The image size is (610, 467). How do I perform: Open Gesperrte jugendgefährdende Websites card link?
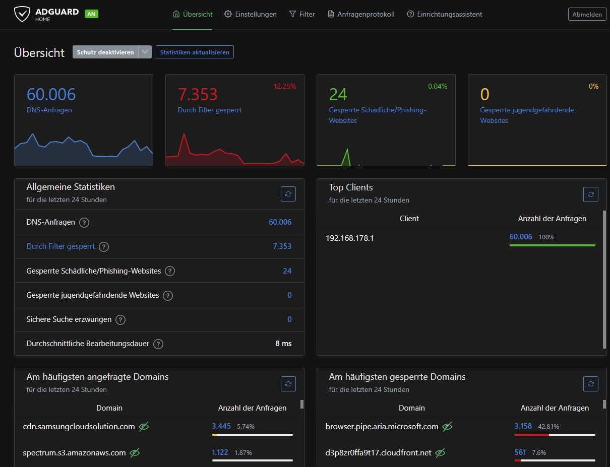527,115
